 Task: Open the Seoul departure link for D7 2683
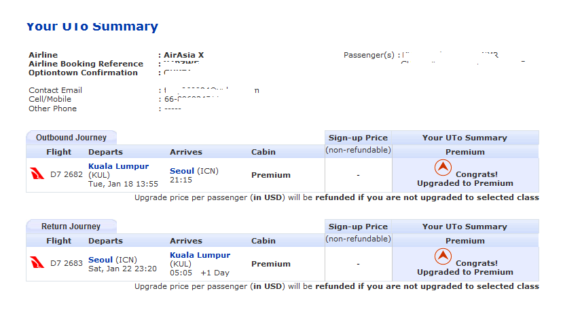point(101,260)
